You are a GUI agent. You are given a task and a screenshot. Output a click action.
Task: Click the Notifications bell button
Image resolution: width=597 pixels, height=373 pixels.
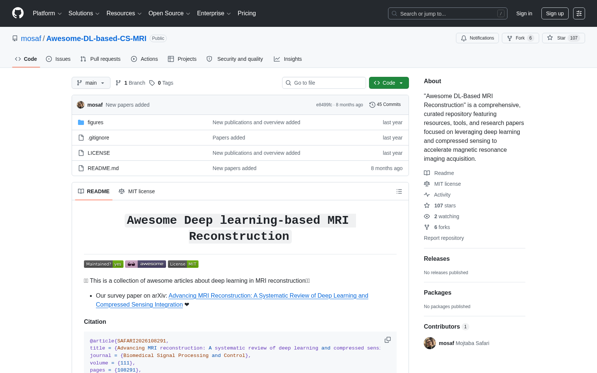tap(477, 38)
